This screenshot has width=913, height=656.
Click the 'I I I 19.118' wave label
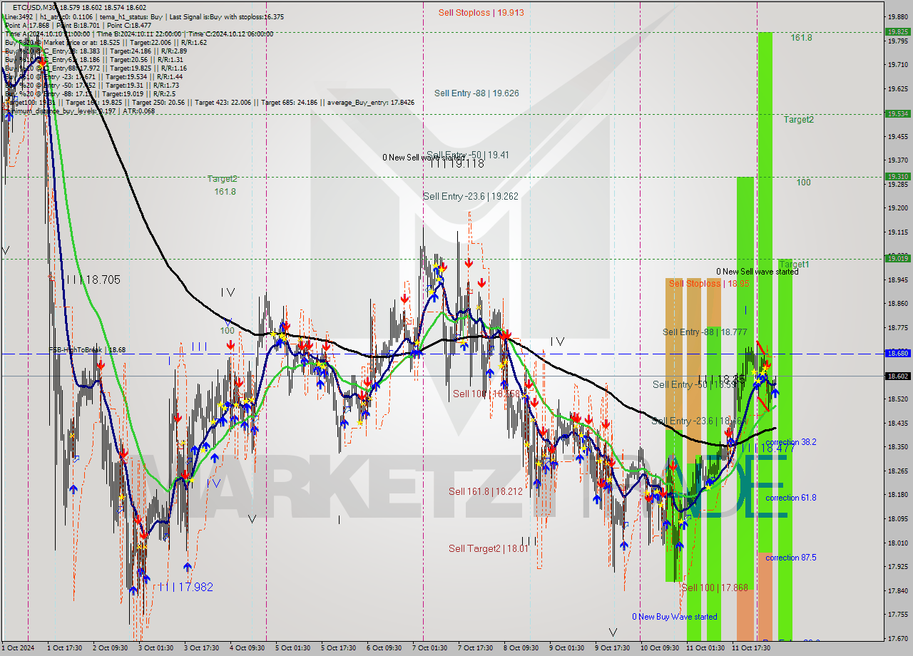pyautogui.click(x=457, y=163)
